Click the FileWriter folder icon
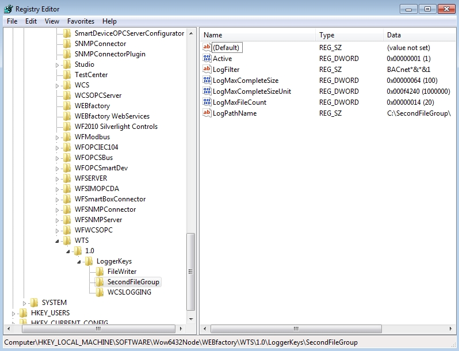Viewport: 459px width, 351px height. click(100, 272)
